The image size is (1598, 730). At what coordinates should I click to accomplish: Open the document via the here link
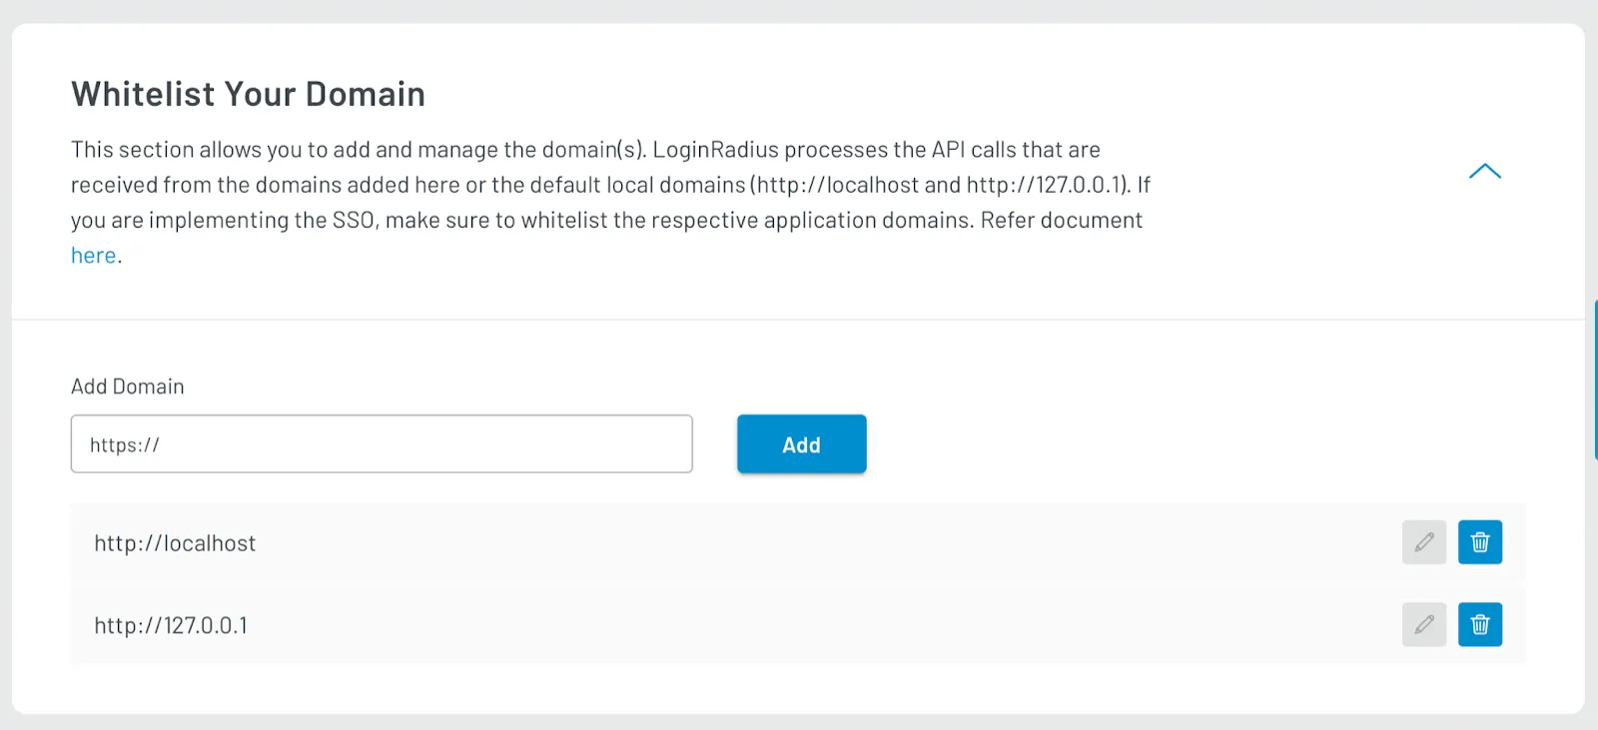point(92,255)
